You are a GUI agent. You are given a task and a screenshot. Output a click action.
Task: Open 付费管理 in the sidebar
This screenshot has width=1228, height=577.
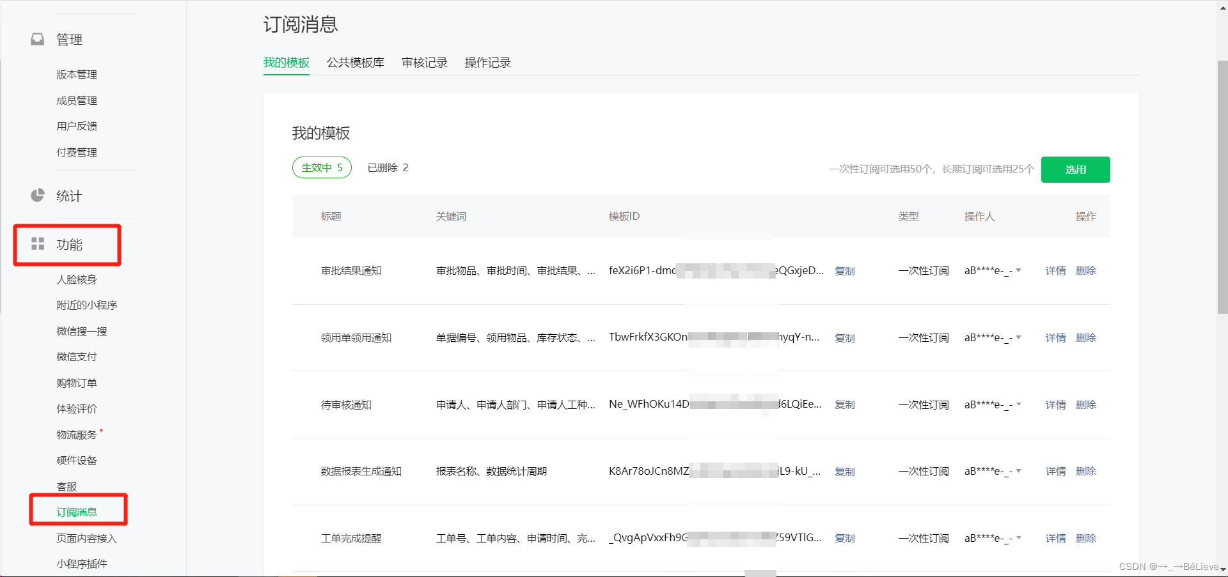coord(77,152)
